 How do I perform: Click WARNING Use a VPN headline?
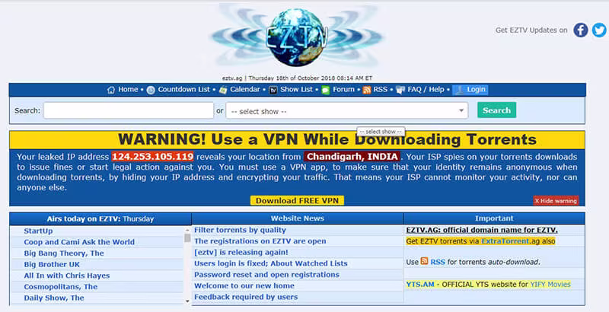coord(327,140)
